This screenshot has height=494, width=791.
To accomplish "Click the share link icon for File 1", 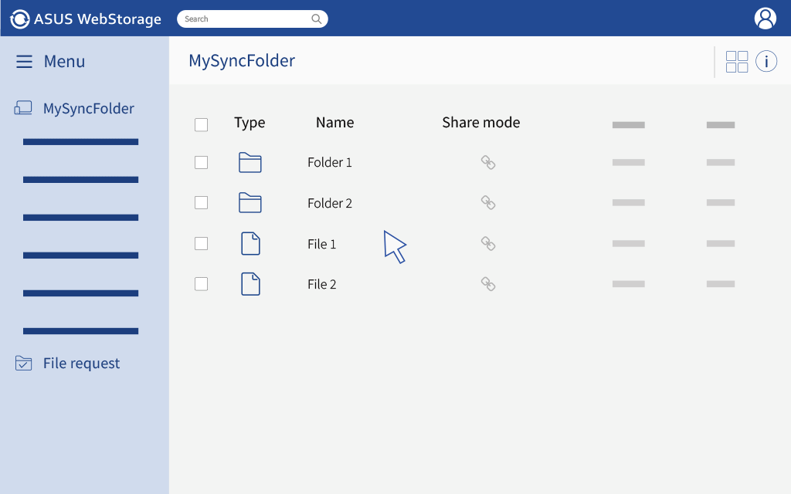I will tap(488, 243).
